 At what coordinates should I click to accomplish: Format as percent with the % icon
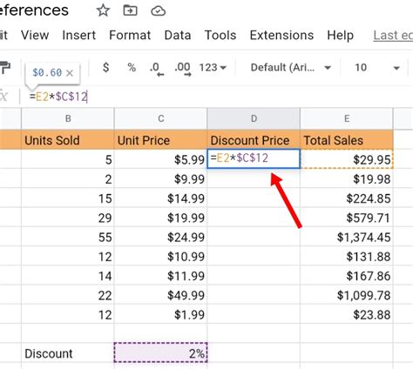[x=132, y=68]
